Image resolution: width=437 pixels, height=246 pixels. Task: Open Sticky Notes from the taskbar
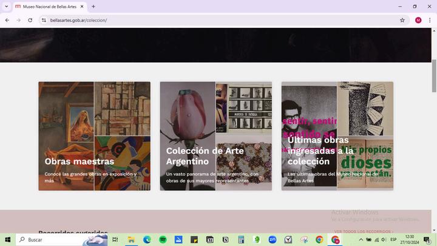tap(194, 239)
